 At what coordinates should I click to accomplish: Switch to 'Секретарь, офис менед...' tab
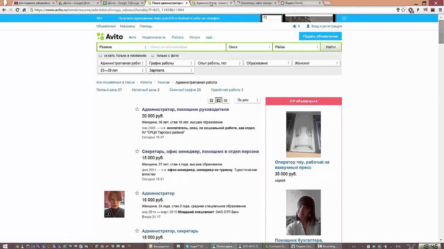click(x=256, y=3)
